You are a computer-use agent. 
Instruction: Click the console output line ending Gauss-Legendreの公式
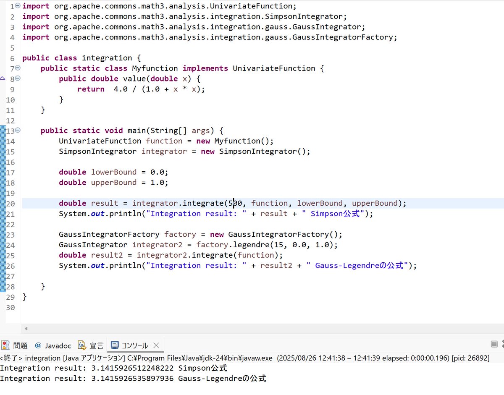pos(133,379)
